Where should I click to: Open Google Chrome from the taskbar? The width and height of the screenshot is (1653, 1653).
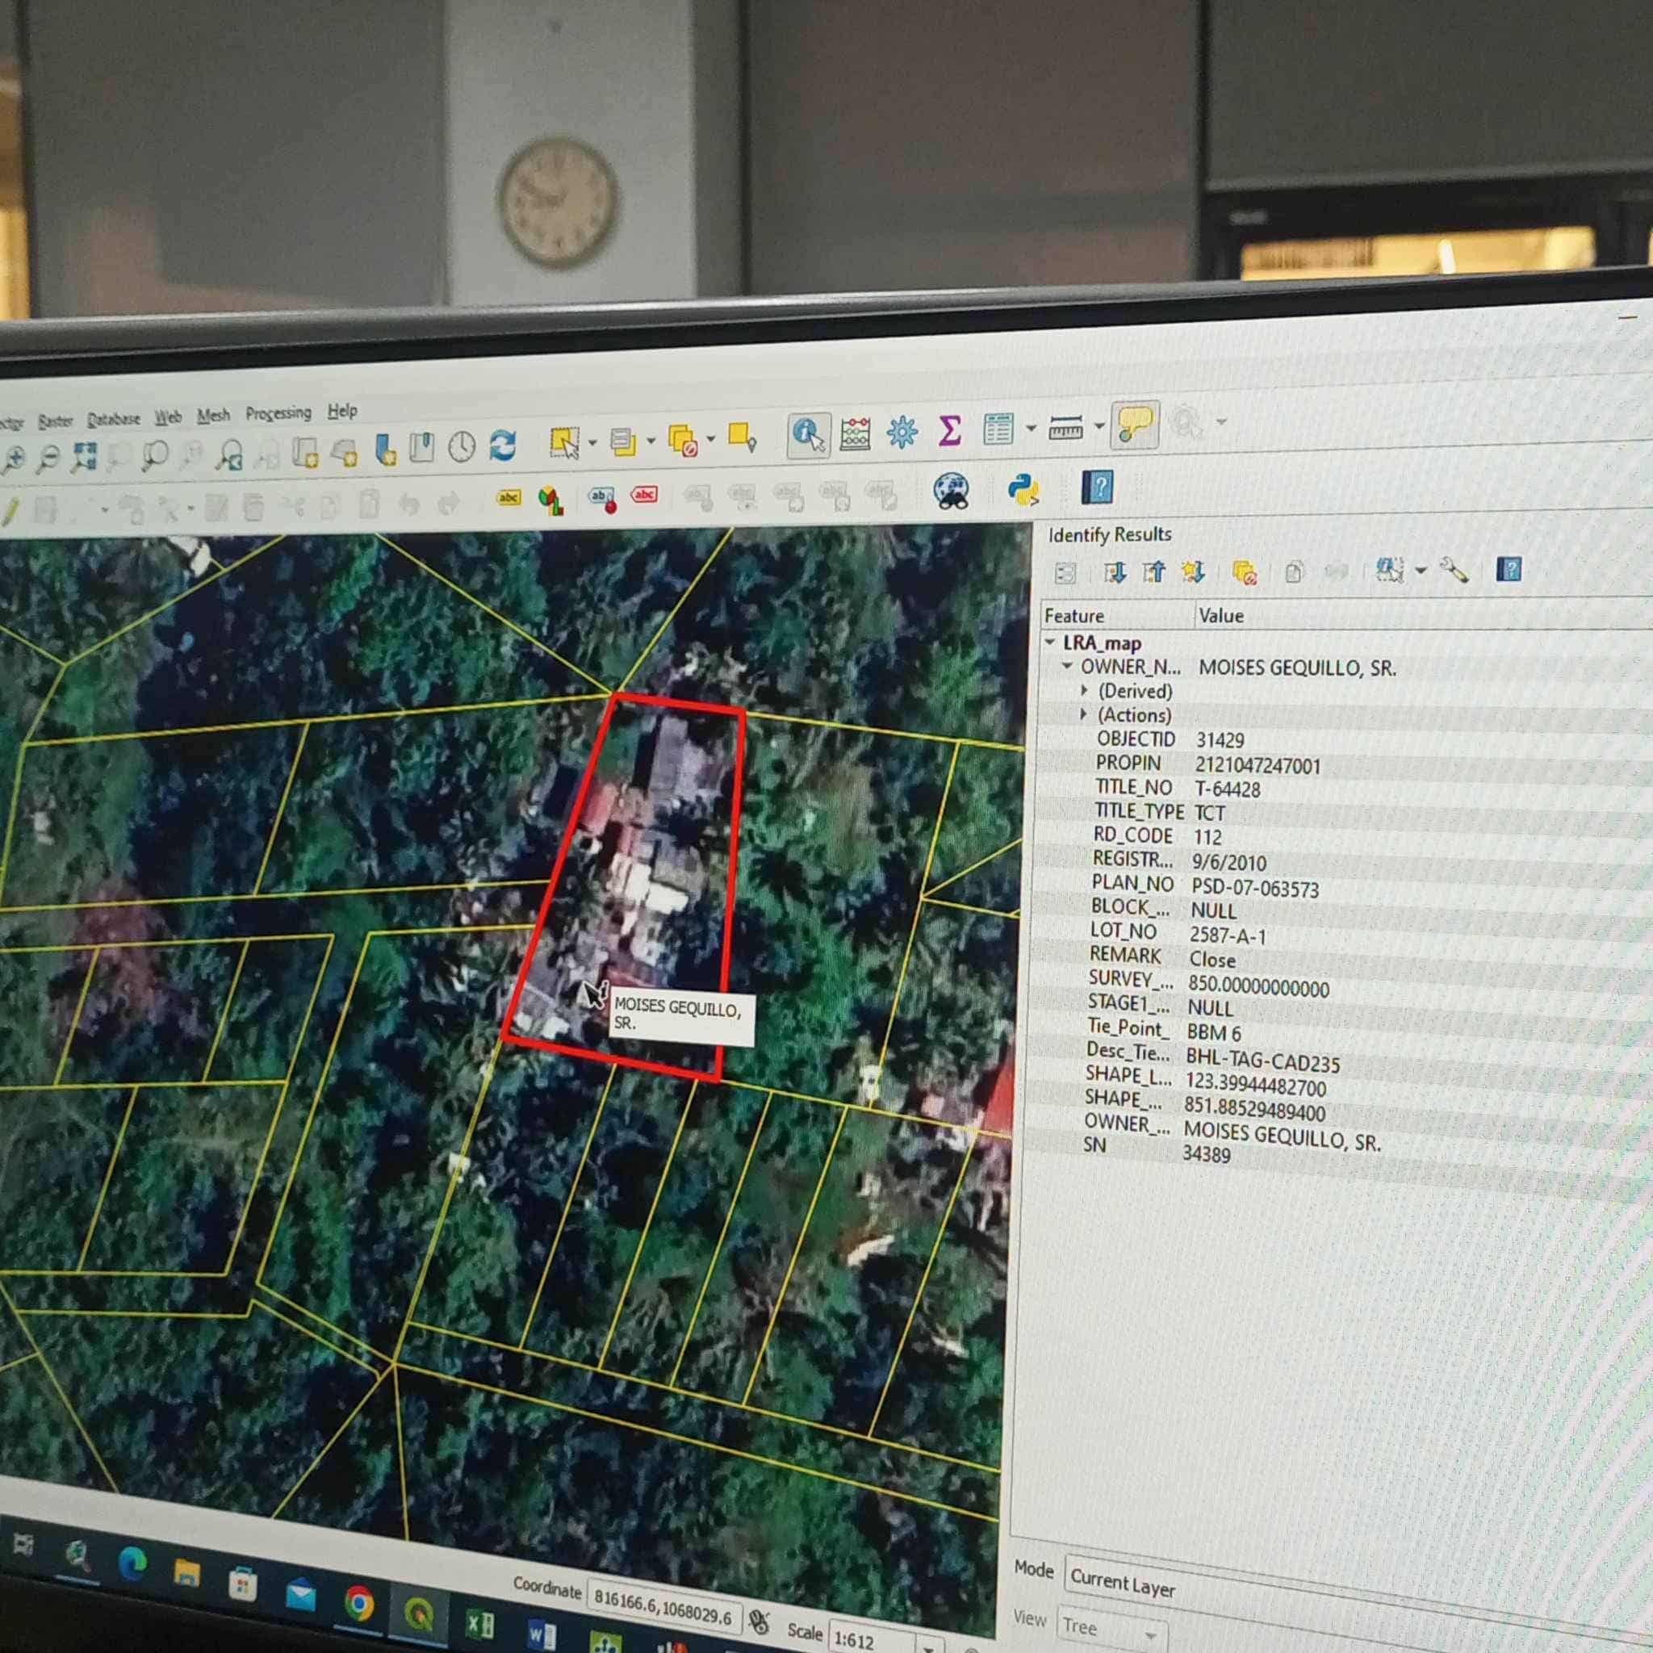pos(358,1605)
